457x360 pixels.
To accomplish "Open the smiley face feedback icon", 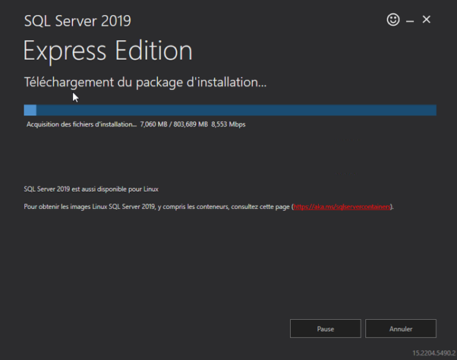I will pos(393,20).
